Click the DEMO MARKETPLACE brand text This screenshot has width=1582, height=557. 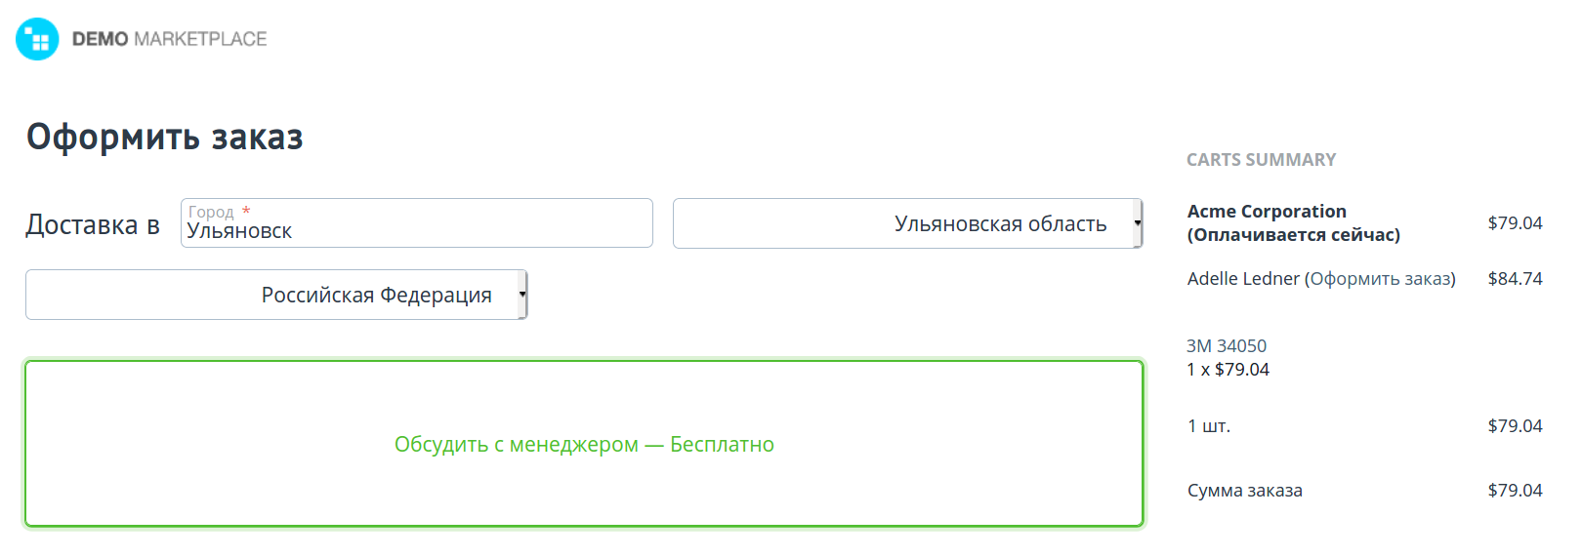click(x=169, y=39)
